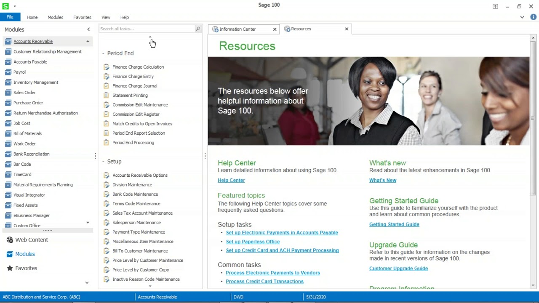Open the What's New link
This screenshot has width=539, height=303.
(x=383, y=180)
